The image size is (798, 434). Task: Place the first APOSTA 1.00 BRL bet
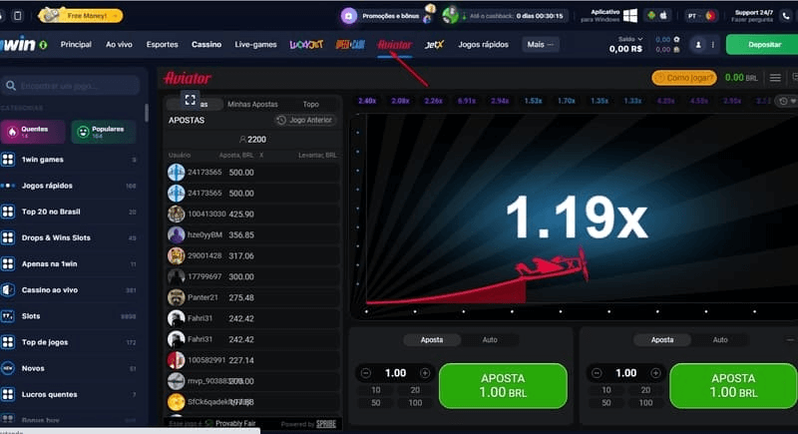point(503,386)
